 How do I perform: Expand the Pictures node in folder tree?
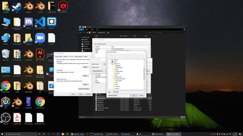pos(110,60)
